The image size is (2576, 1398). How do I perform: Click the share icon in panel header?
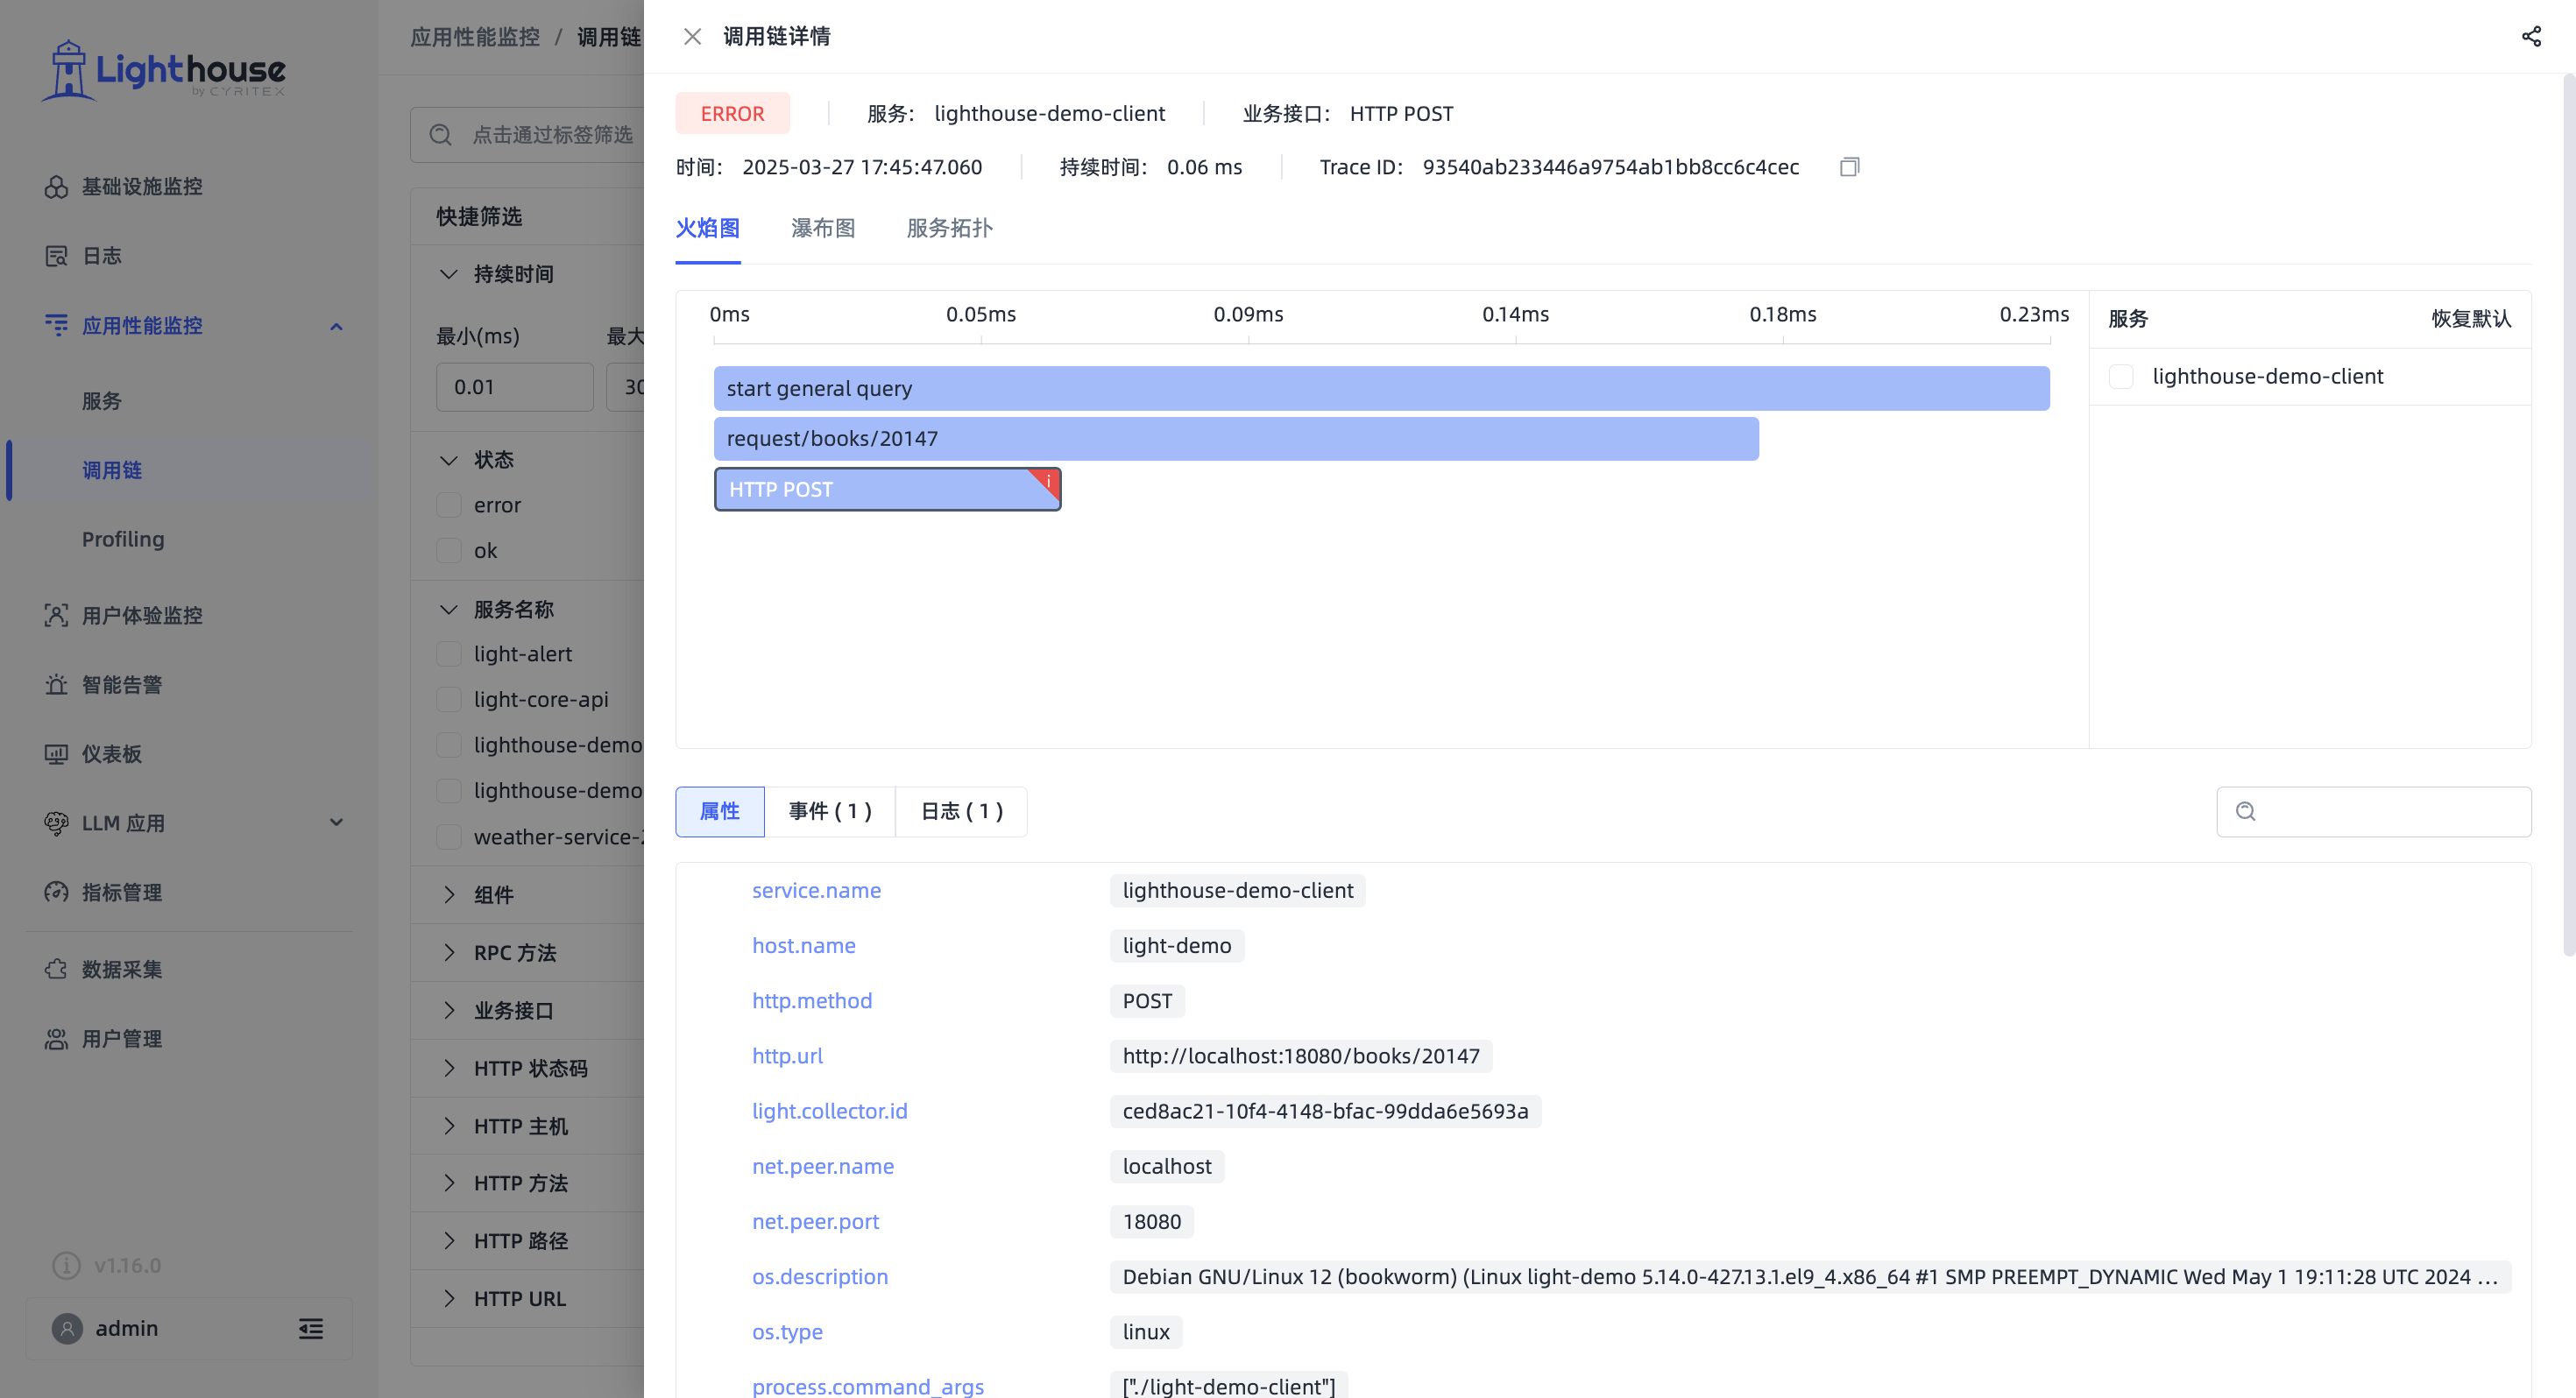2531,37
